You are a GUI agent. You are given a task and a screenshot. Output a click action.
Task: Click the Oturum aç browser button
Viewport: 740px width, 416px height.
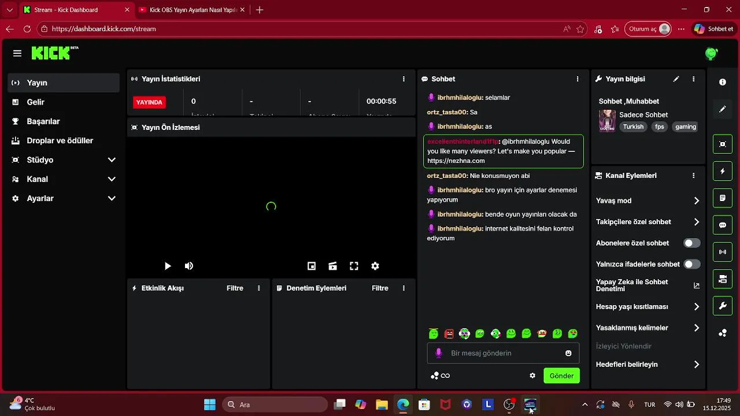coord(648,29)
